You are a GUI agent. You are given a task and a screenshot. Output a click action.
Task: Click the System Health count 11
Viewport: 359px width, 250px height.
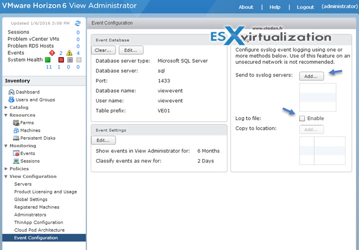(49, 67)
